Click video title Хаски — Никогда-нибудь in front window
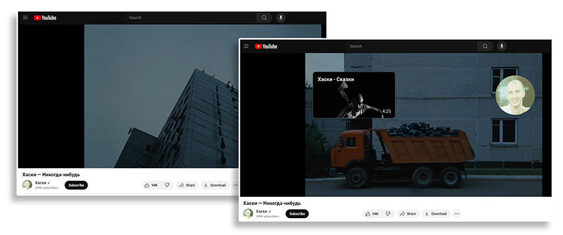 [272, 203]
